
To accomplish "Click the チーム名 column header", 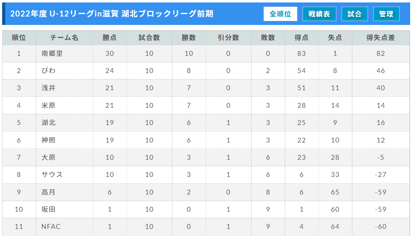I will click(64, 38).
